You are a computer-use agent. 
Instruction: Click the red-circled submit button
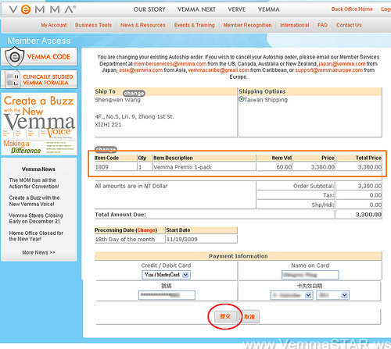[225, 316]
